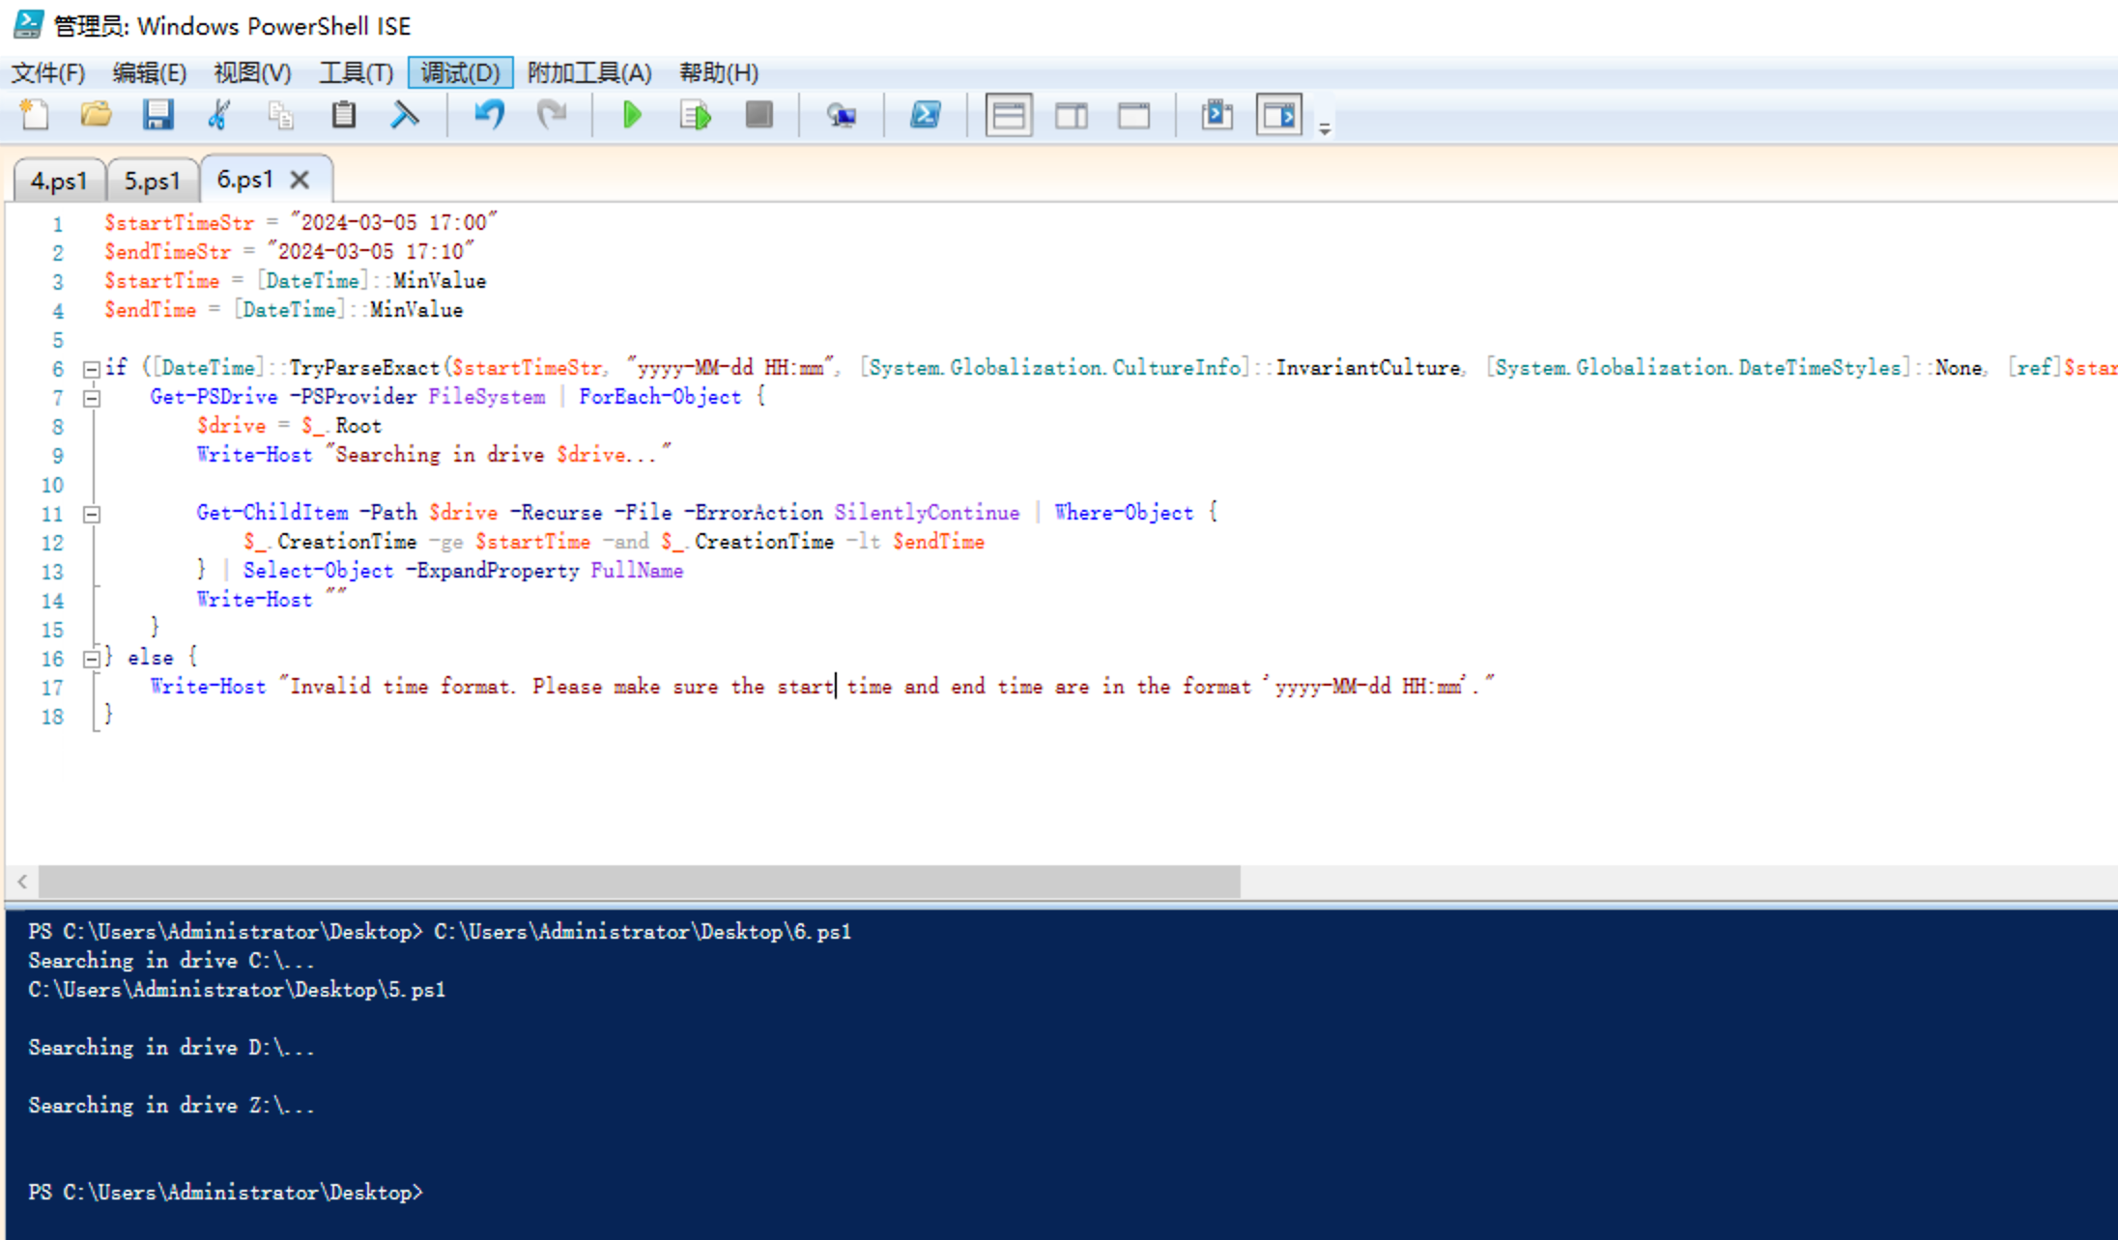Click the Undo arrow icon

point(489,115)
